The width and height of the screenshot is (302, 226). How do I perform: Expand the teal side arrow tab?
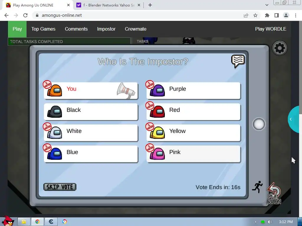tap(293, 119)
